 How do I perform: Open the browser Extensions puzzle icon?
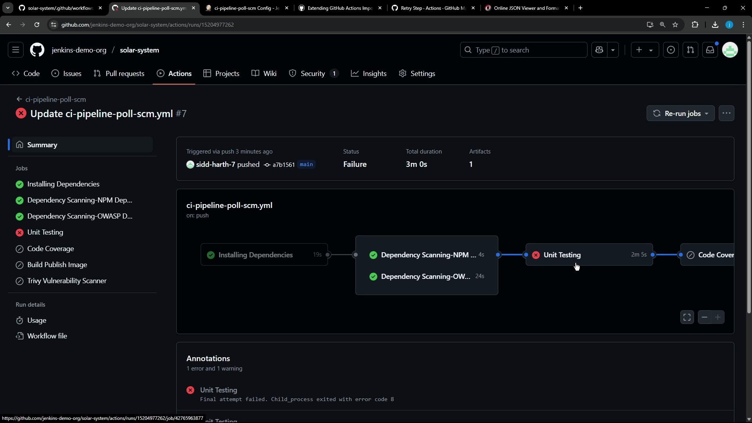point(695,25)
